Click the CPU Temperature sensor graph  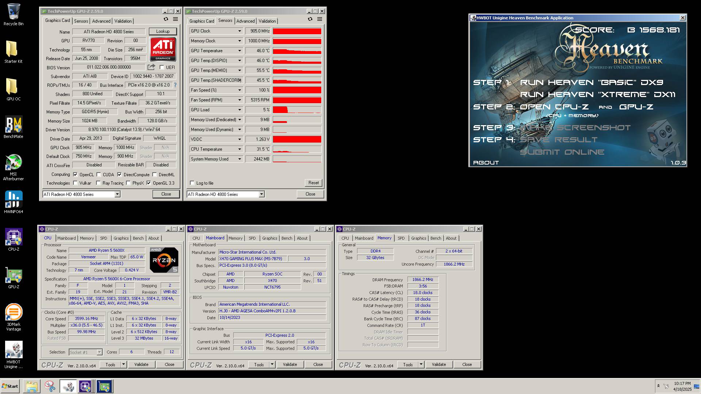297,149
